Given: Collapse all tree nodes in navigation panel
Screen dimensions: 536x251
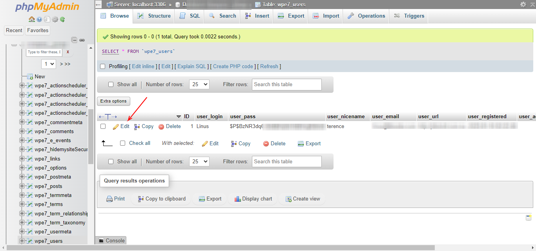Looking at the screenshot, I should click(x=74, y=40).
